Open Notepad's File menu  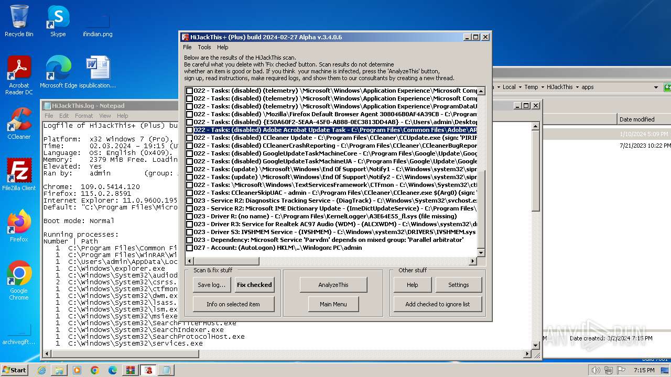pos(49,116)
